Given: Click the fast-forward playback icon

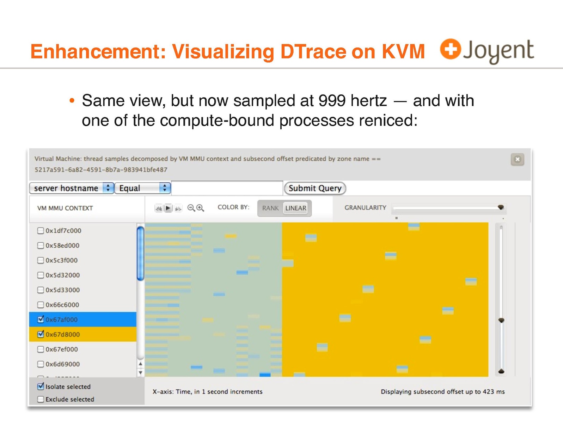Looking at the screenshot, I should pyautogui.click(x=178, y=209).
